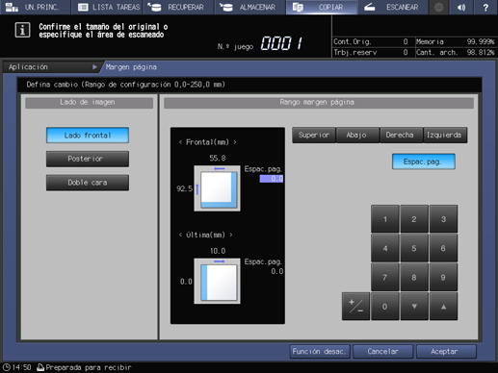Click the Memoria 99.999% readout
498x373 pixels.
[x=455, y=41]
